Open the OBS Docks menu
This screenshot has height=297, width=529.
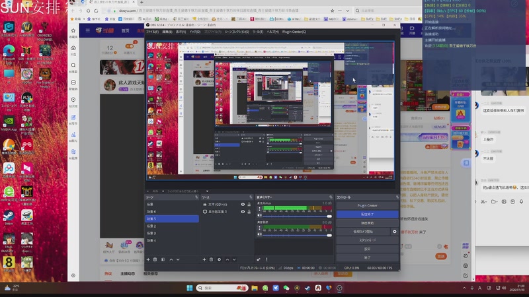tap(194, 32)
